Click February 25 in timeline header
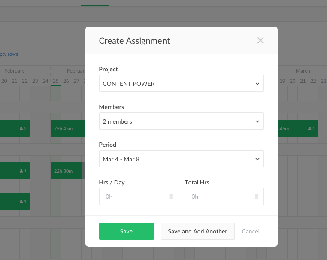 [x=56, y=81]
